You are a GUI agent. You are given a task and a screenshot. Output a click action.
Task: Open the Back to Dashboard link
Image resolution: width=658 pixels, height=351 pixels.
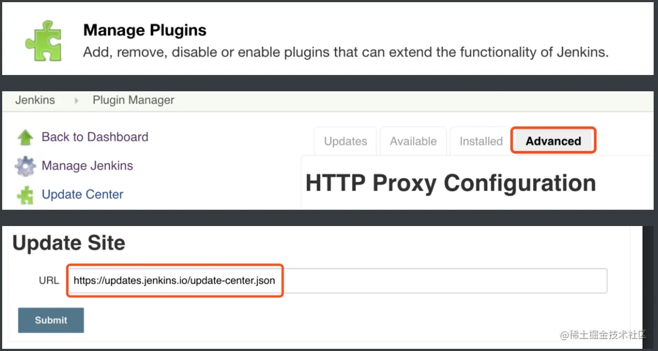click(95, 137)
